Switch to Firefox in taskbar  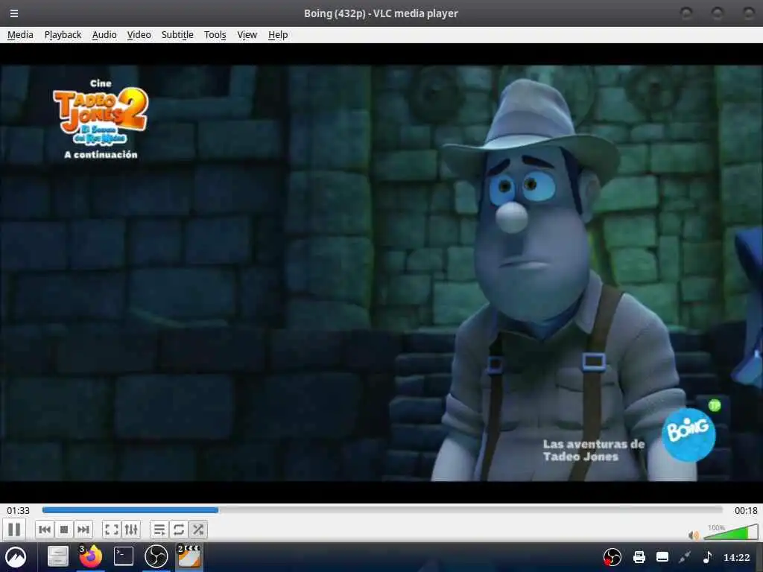91,556
